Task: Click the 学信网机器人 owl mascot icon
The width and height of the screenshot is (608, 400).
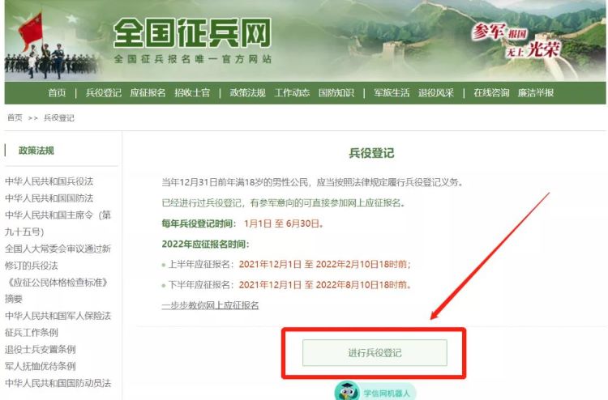Action: [x=347, y=391]
